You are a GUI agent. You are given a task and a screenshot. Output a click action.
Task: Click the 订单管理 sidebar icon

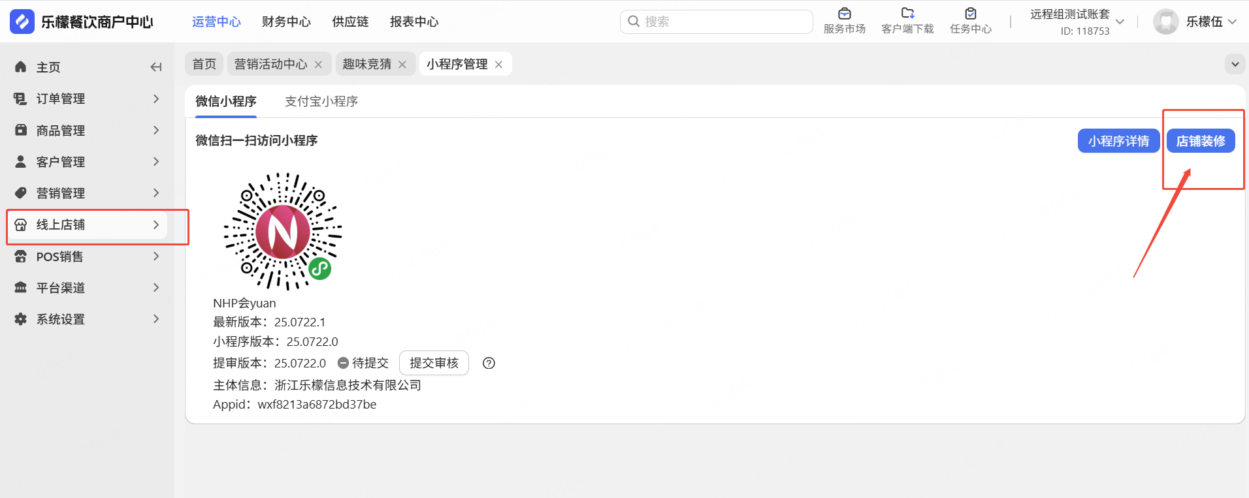[21, 99]
